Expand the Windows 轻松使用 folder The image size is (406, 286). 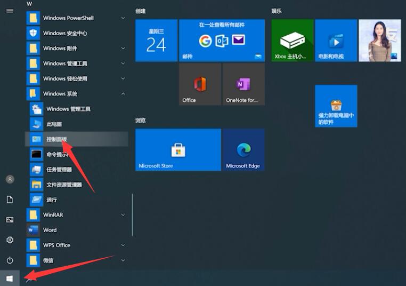77,78
